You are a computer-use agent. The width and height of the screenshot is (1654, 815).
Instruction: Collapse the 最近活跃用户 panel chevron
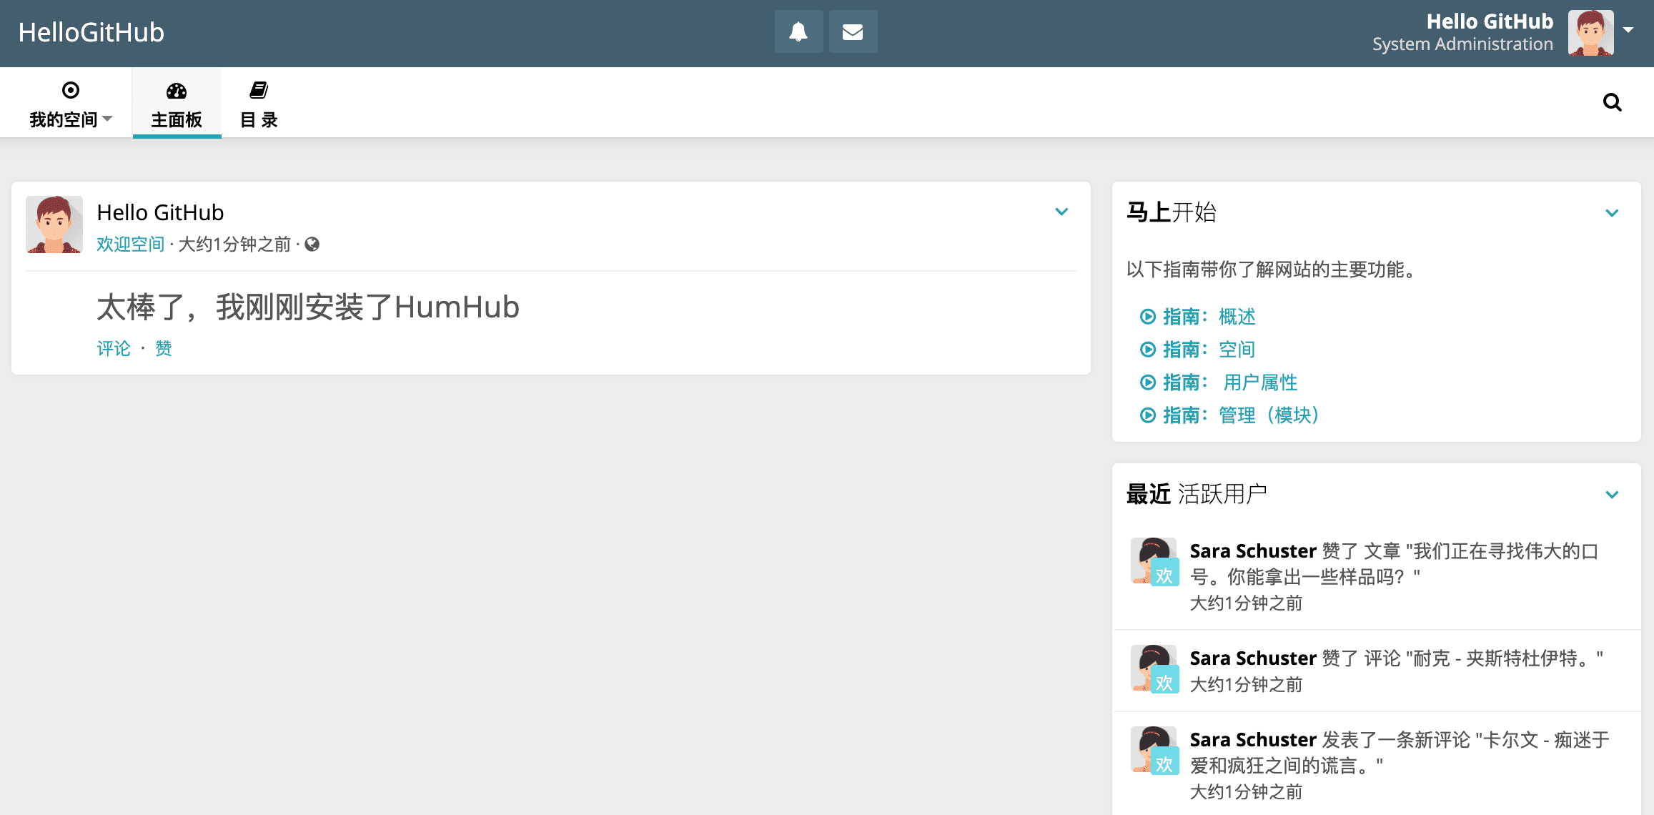1612,495
